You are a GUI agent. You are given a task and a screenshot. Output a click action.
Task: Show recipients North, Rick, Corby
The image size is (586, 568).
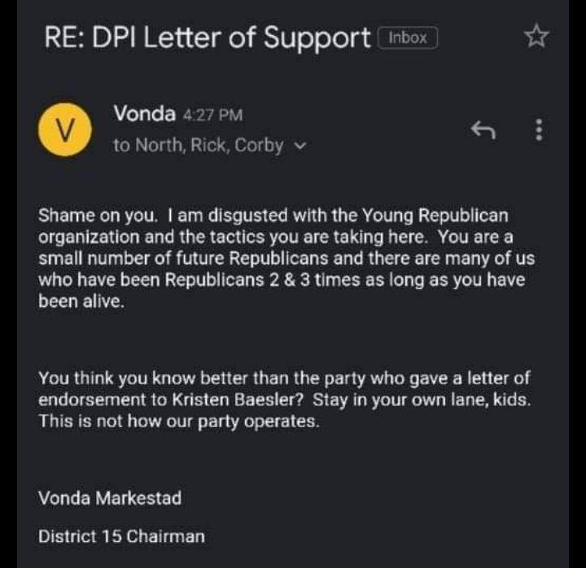[x=198, y=146]
